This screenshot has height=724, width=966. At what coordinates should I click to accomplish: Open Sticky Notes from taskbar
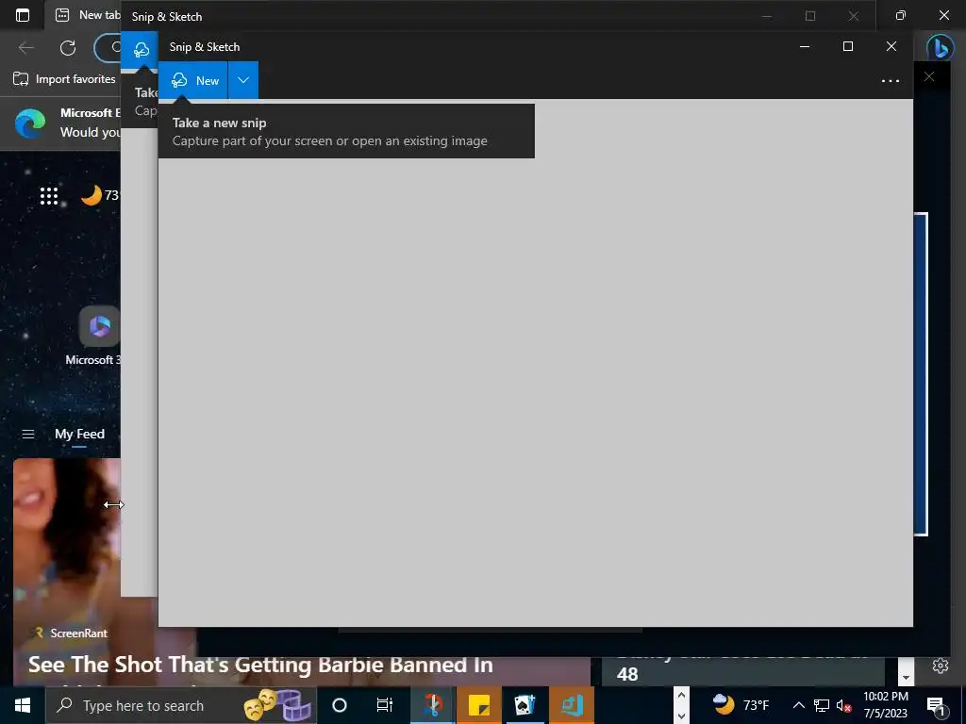click(x=478, y=705)
